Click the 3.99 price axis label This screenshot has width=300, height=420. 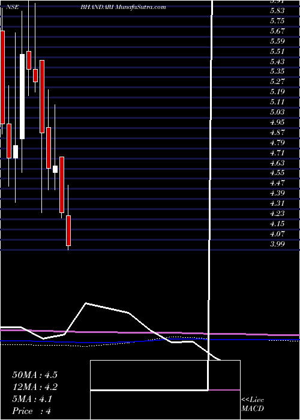point(277,244)
